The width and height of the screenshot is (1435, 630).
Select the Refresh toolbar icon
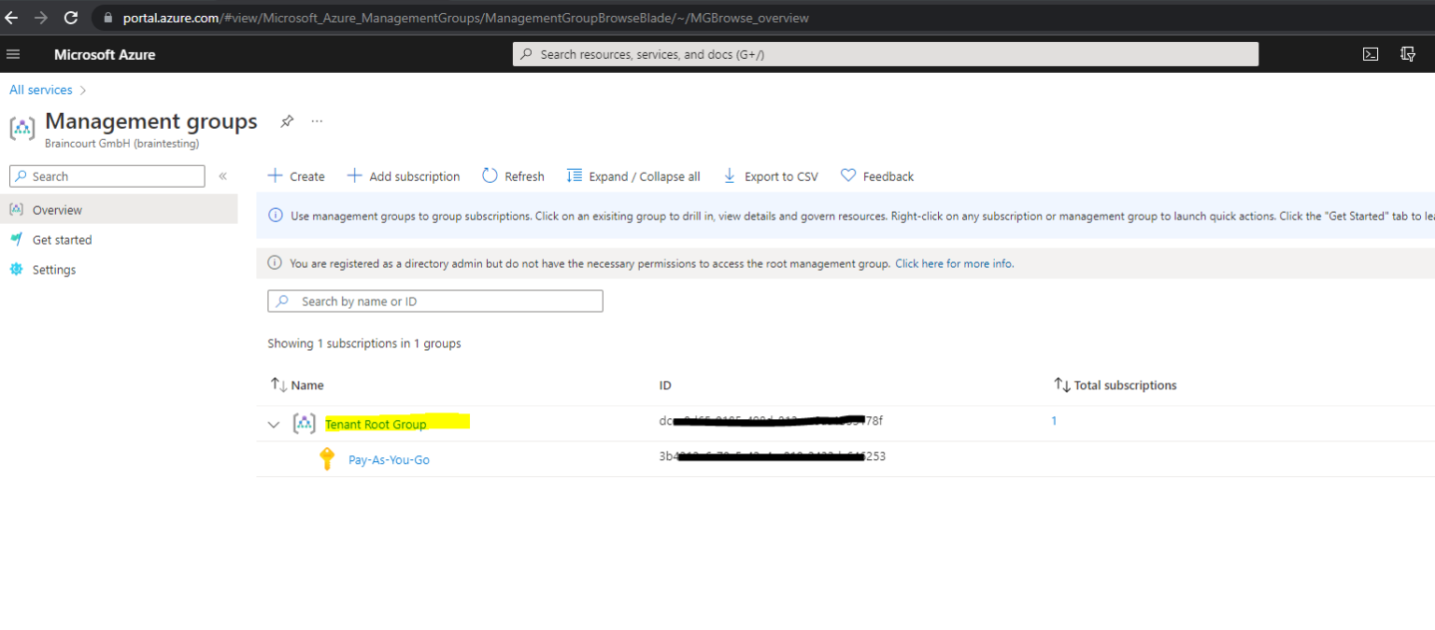pos(489,175)
